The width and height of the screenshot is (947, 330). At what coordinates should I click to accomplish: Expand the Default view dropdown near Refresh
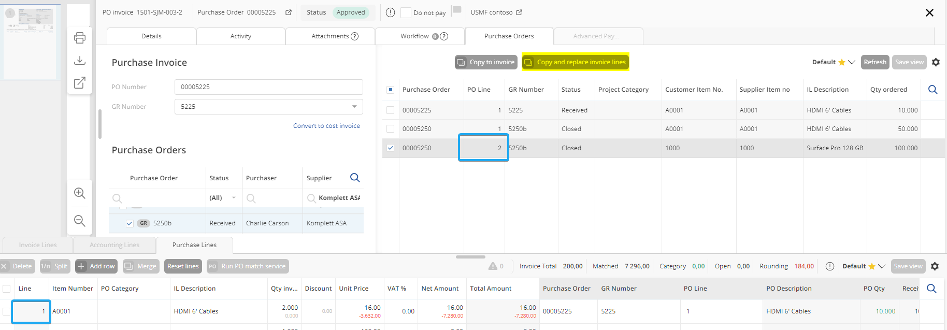(851, 62)
